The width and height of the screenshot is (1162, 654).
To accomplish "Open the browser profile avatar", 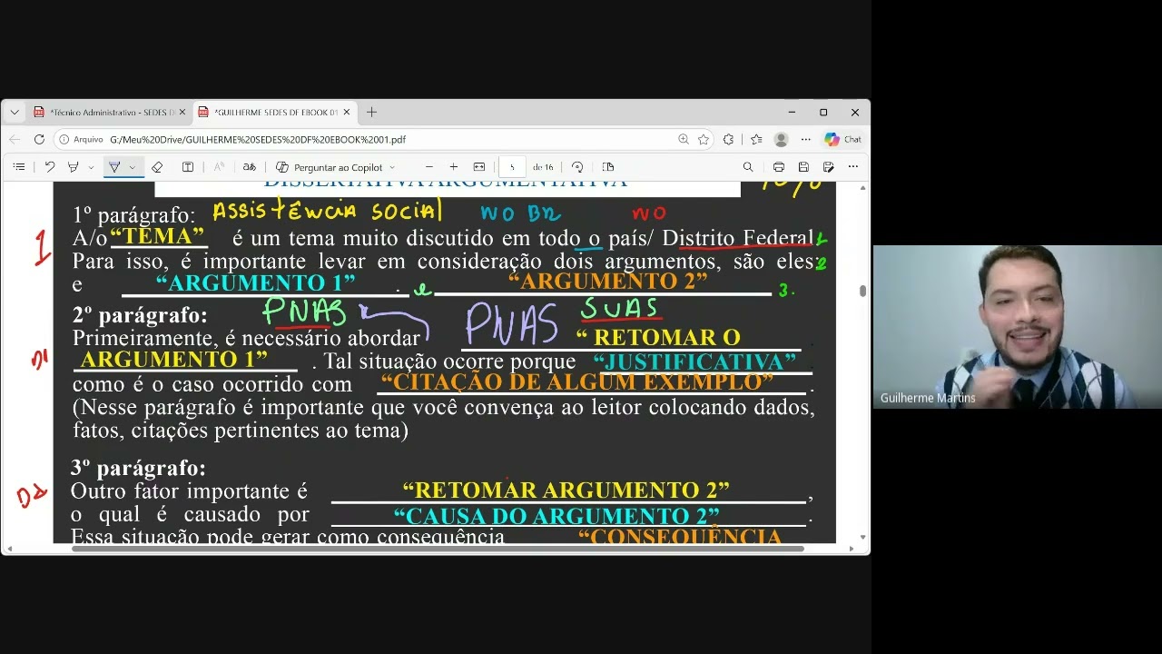I will [x=781, y=140].
